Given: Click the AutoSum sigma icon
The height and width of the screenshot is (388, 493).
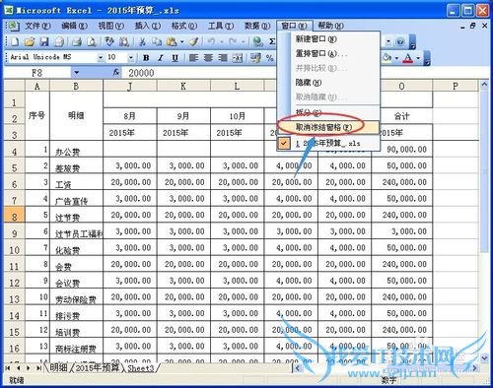Looking at the screenshot, I should [x=272, y=41].
